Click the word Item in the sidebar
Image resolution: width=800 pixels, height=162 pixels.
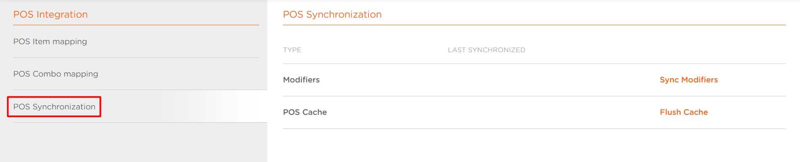pyautogui.click(x=41, y=41)
